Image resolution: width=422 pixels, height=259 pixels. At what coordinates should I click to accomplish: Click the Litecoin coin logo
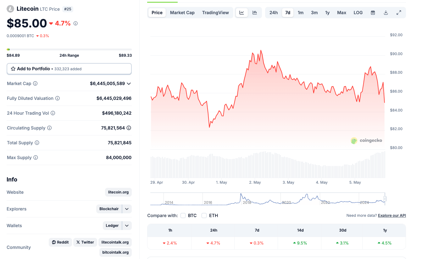click(11, 9)
